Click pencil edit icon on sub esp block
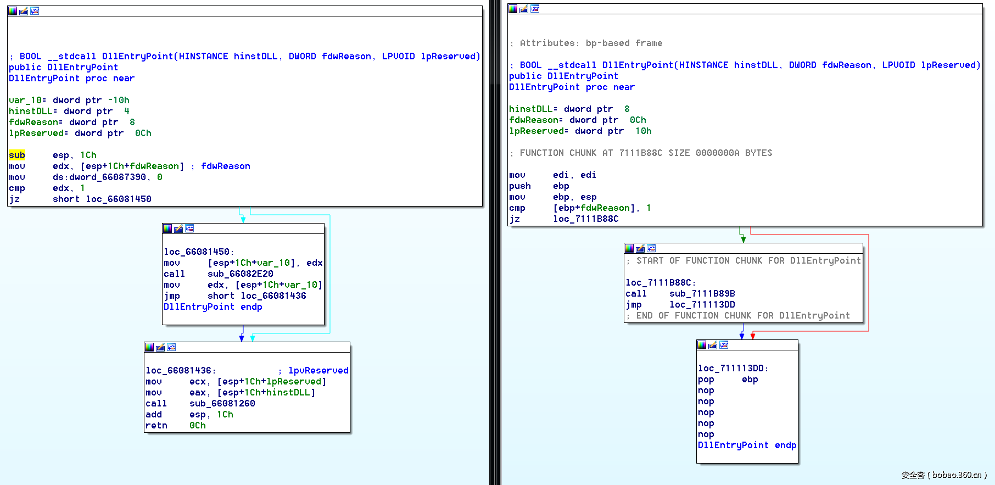This screenshot has height=485, width=995. [x=24, y=11]
